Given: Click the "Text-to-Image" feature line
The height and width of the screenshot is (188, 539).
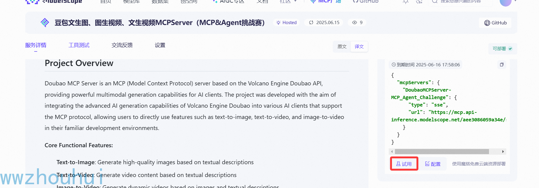Looking at the screenshot, I should [x=155, y=162].
